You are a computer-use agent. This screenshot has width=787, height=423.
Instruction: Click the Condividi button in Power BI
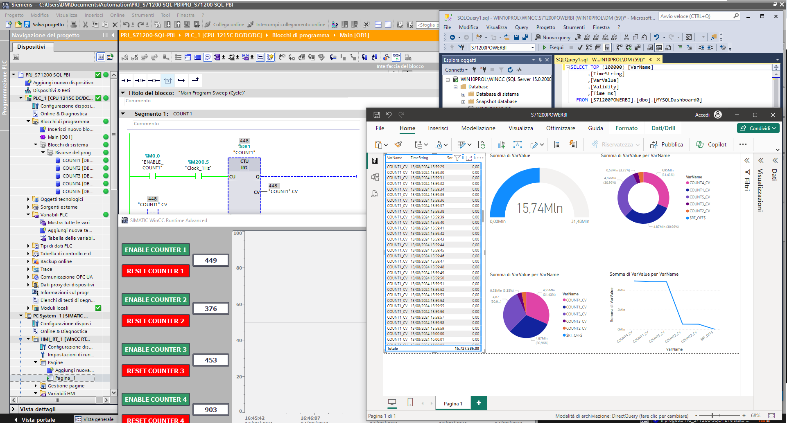click(758, 128)
